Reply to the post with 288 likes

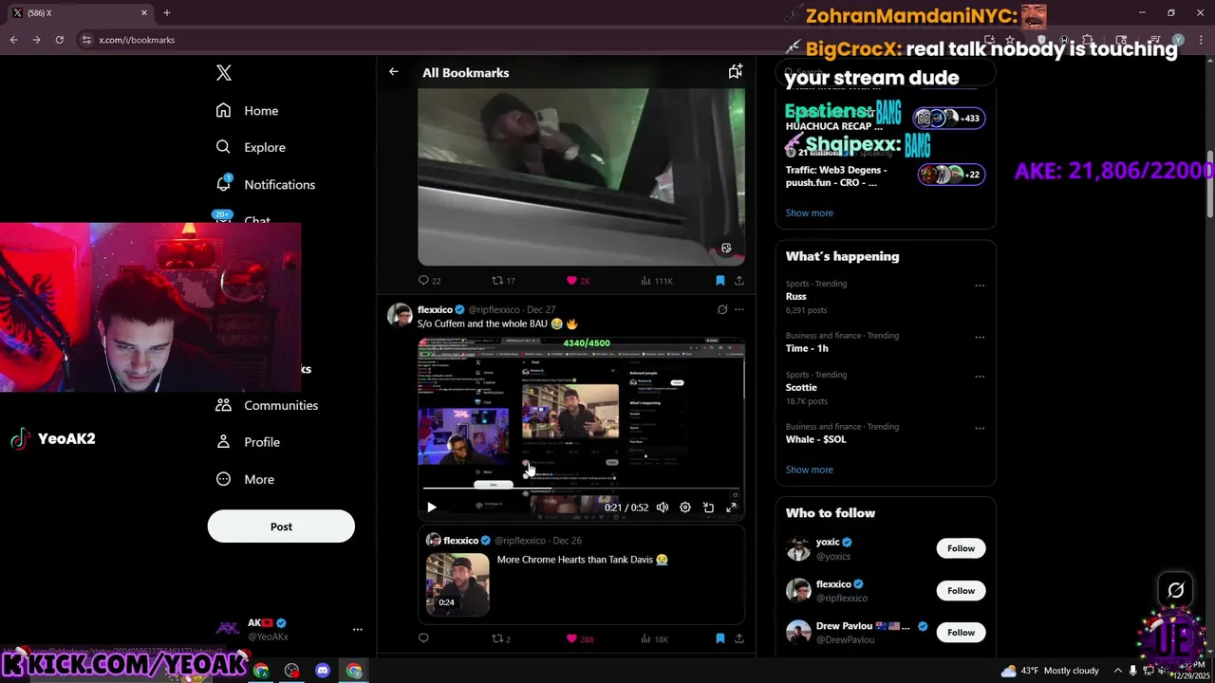(x=423, y=638)
